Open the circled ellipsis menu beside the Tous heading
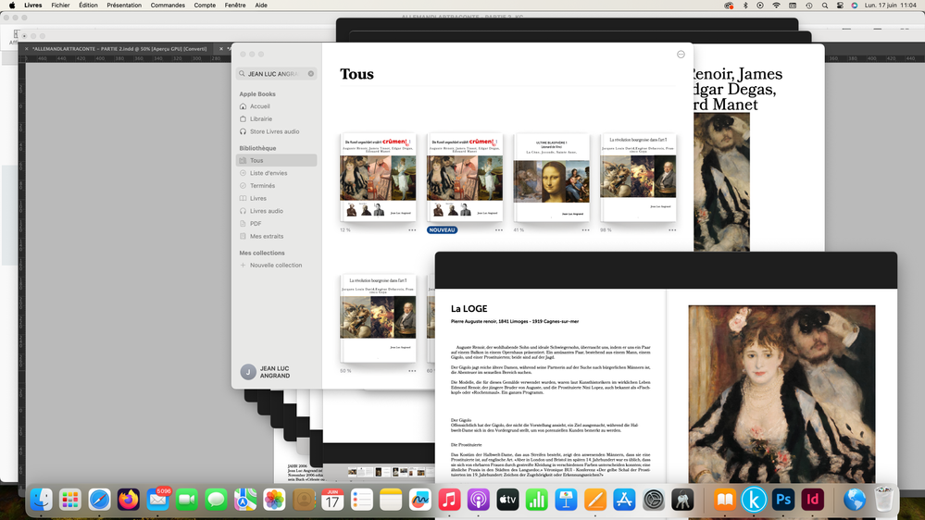 [681, 55]
